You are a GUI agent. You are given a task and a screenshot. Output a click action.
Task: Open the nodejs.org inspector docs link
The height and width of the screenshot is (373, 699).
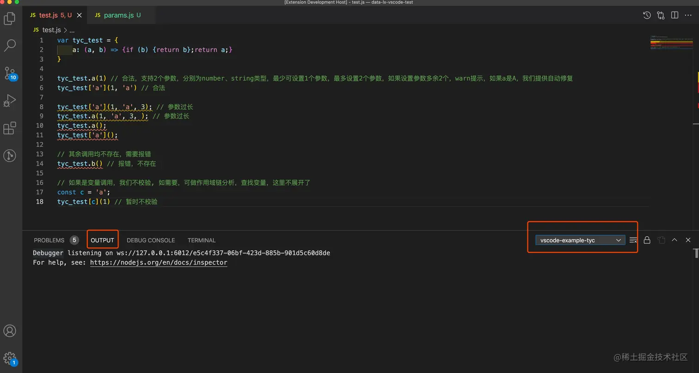[159, 262]
